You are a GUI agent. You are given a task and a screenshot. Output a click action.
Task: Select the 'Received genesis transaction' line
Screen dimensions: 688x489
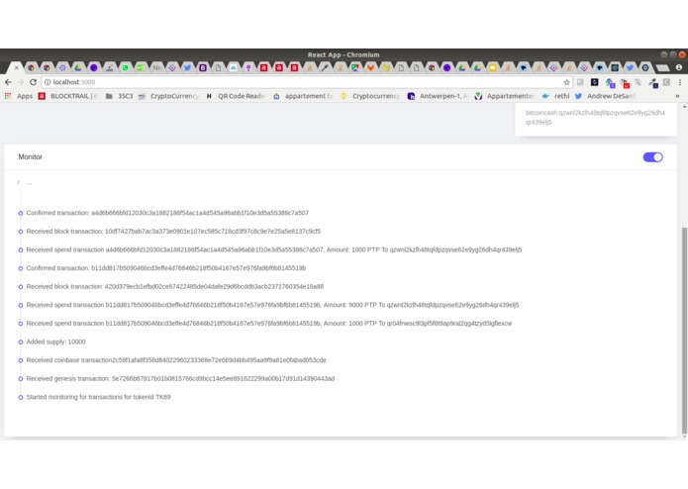click(180, 378)
